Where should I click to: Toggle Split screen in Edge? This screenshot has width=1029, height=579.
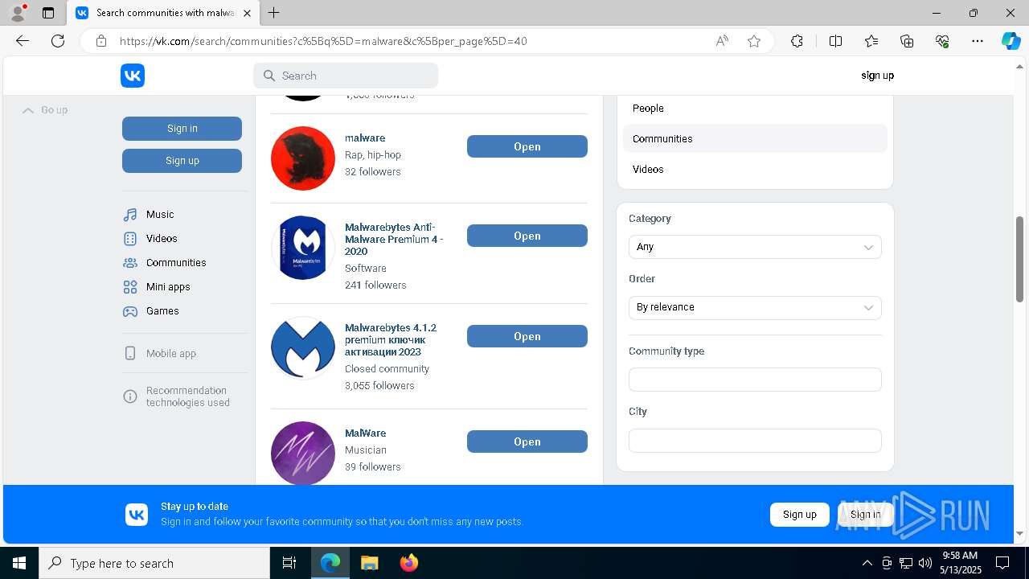(835, 41)
